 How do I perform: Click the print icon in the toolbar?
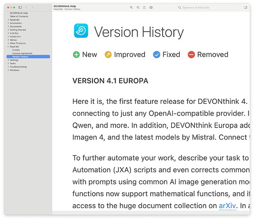[151, 7]
